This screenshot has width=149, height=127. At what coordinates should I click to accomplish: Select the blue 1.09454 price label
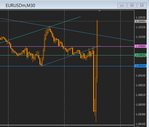click(141, 66)
